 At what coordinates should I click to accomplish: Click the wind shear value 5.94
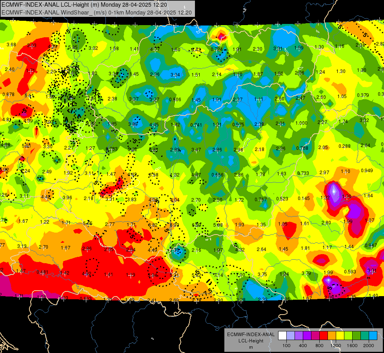152,275
